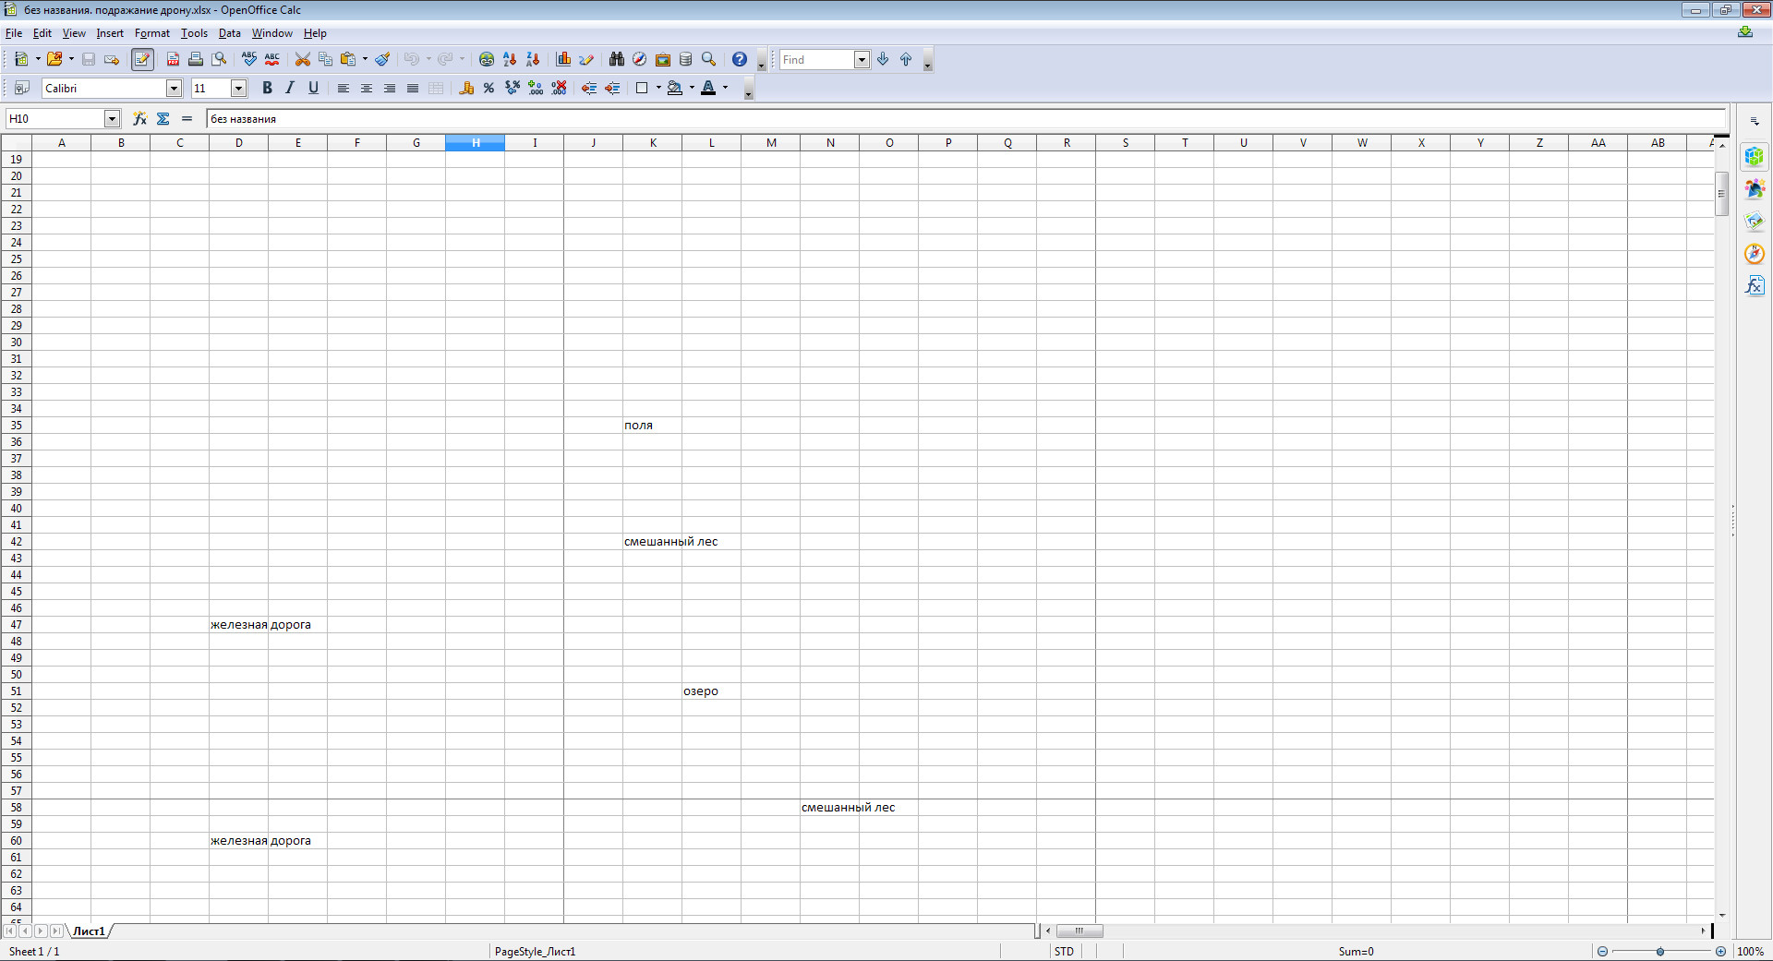Open the Edit menu
1773x961 pixels.
42,33
